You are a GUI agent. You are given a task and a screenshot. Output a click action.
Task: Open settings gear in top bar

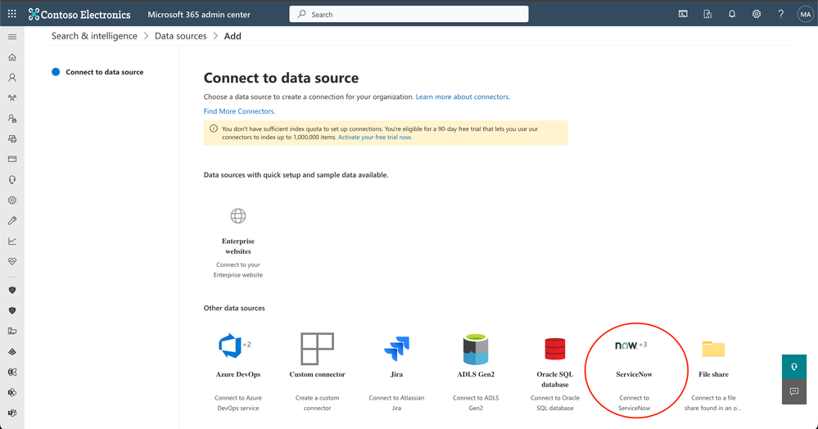[x=757, y=14]
